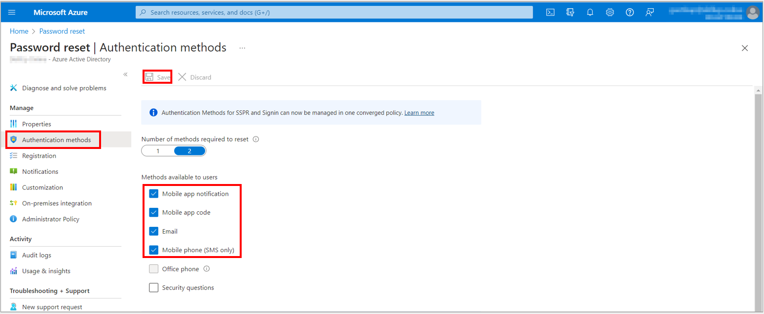This screenshot has height=314, width=764.
Task: View Audit logs
Action: click(37, 255)
